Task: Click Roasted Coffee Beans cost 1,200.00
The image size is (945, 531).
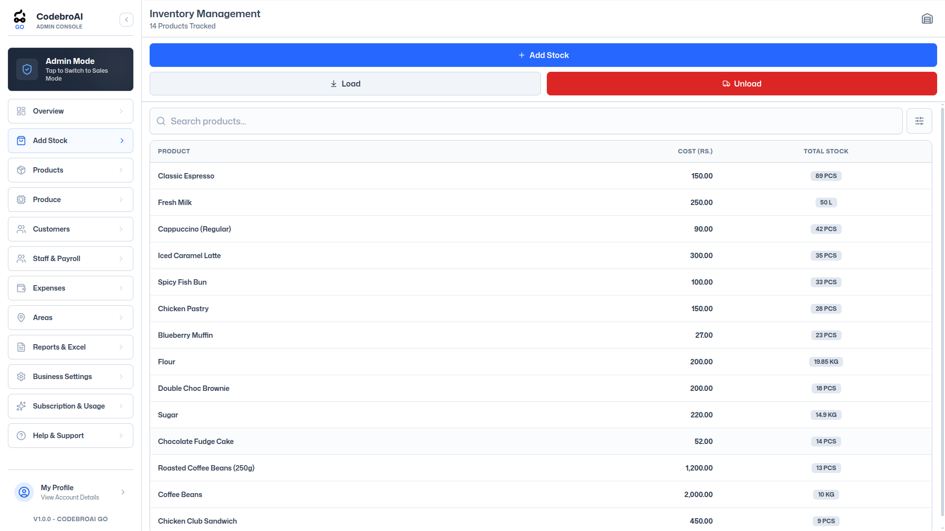Action: (x=699, y=468)
